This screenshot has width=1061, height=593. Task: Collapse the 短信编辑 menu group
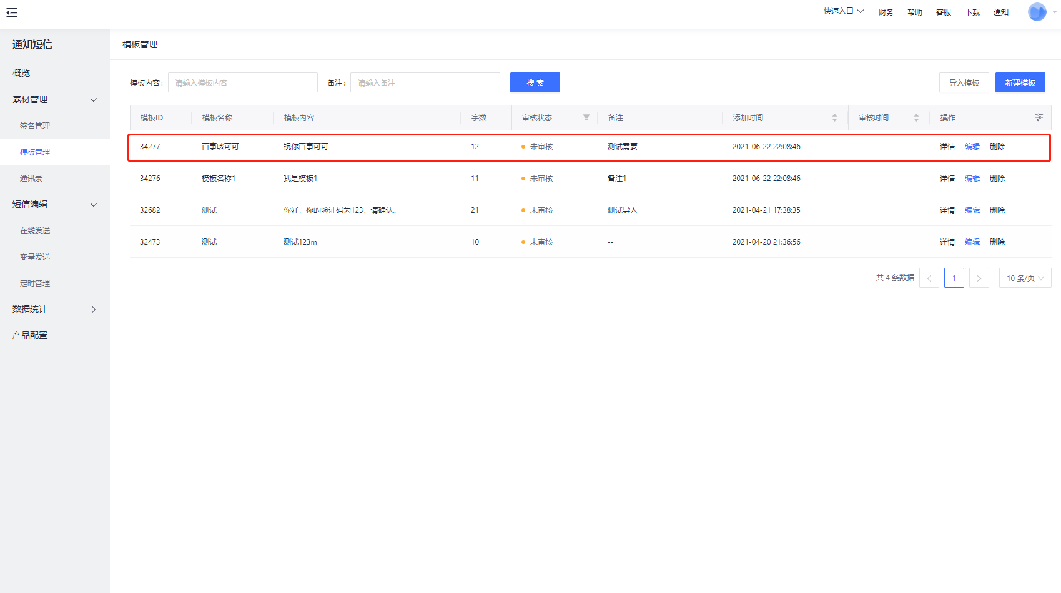point(55,204)
